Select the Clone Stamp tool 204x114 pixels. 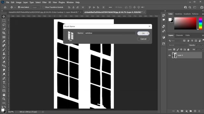(x=4, y=54)
